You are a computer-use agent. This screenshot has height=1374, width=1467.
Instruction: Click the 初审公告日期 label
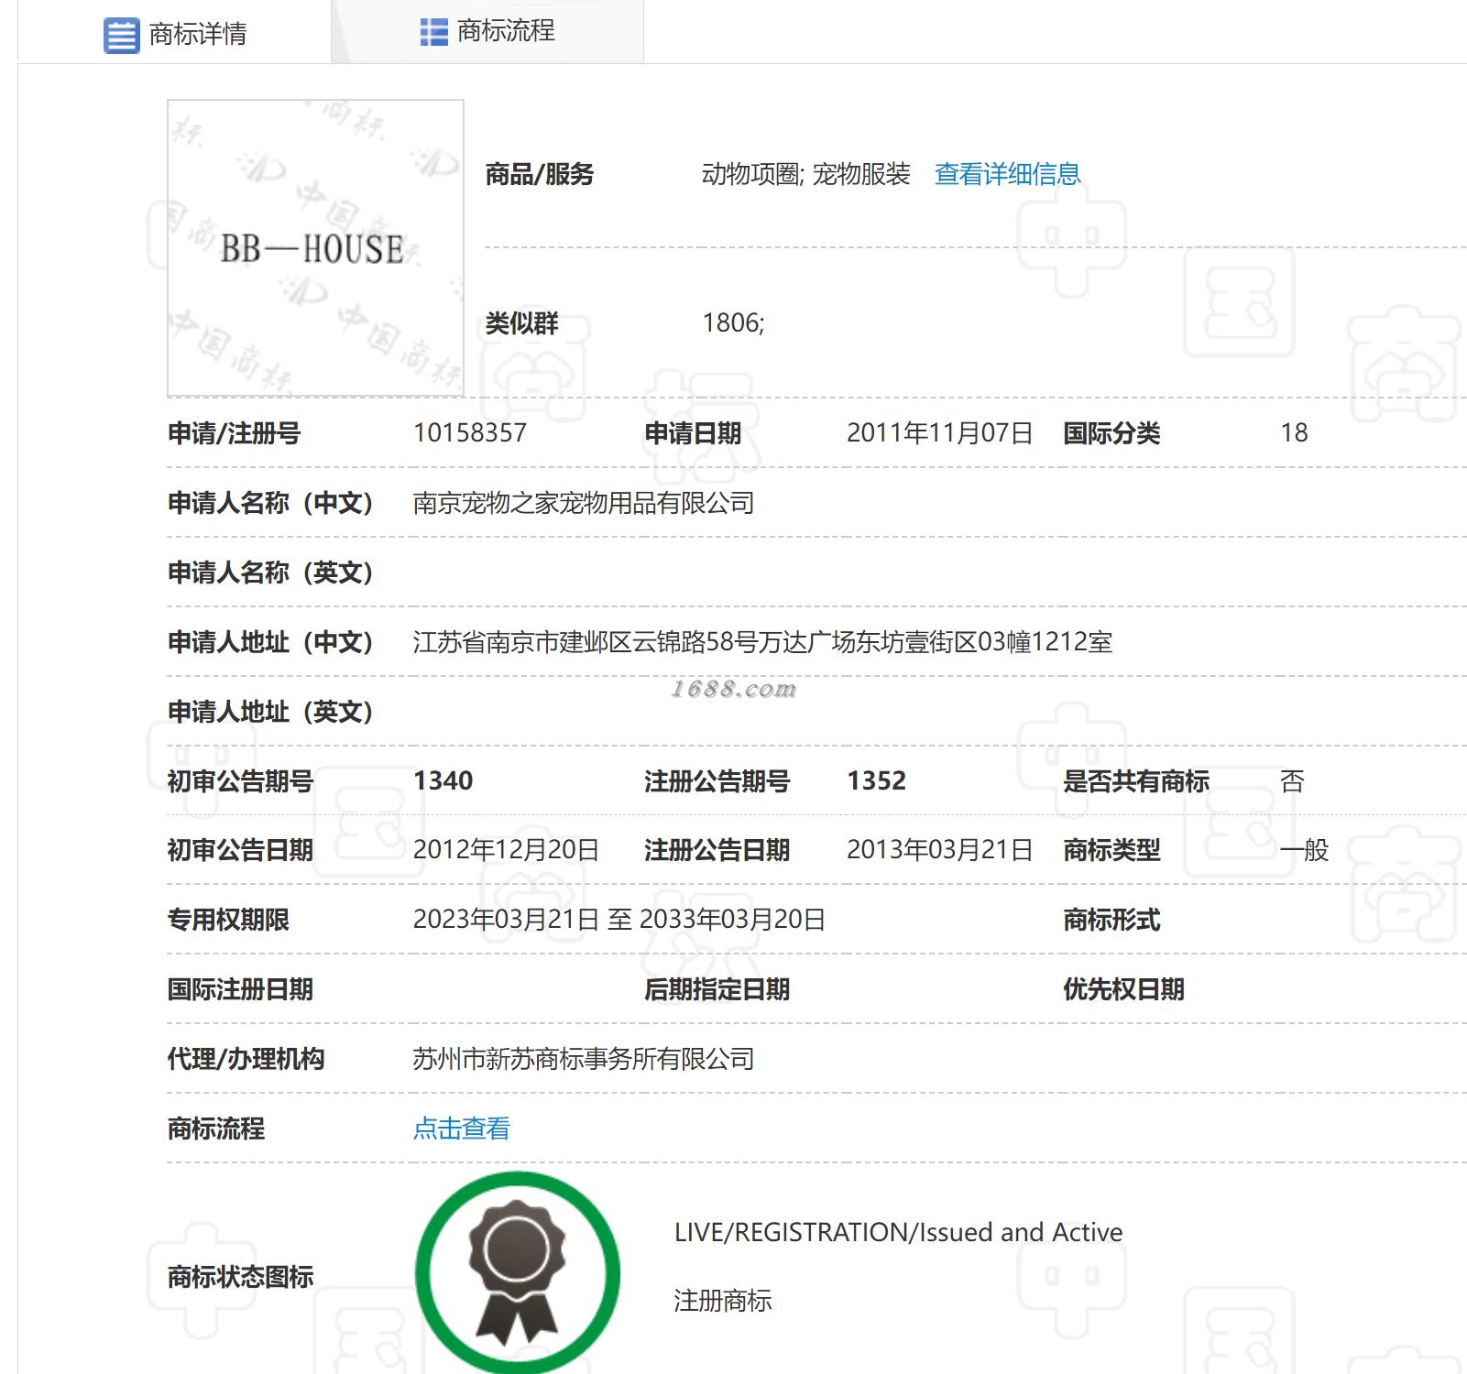coord(240,850)
